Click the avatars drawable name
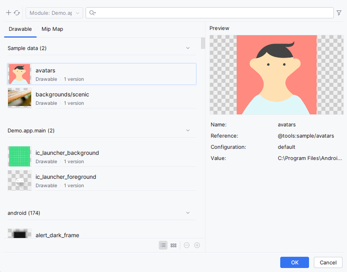This screenshot has width=347, height=272. (45, 70)
